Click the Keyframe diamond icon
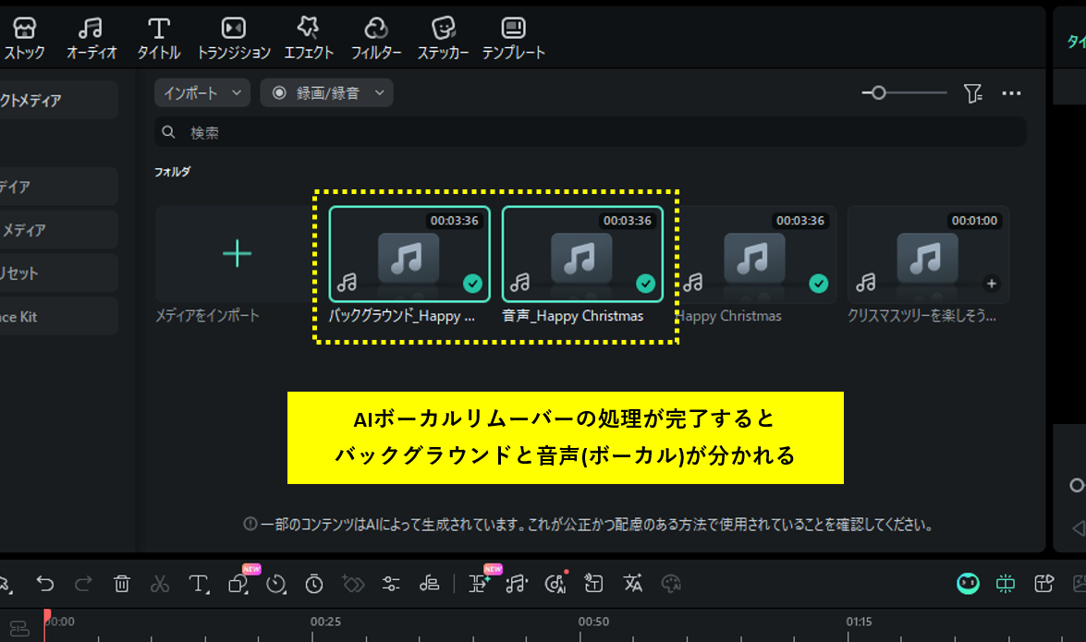The height and width of the screenshot is (642, 1086). coord(353,584)
